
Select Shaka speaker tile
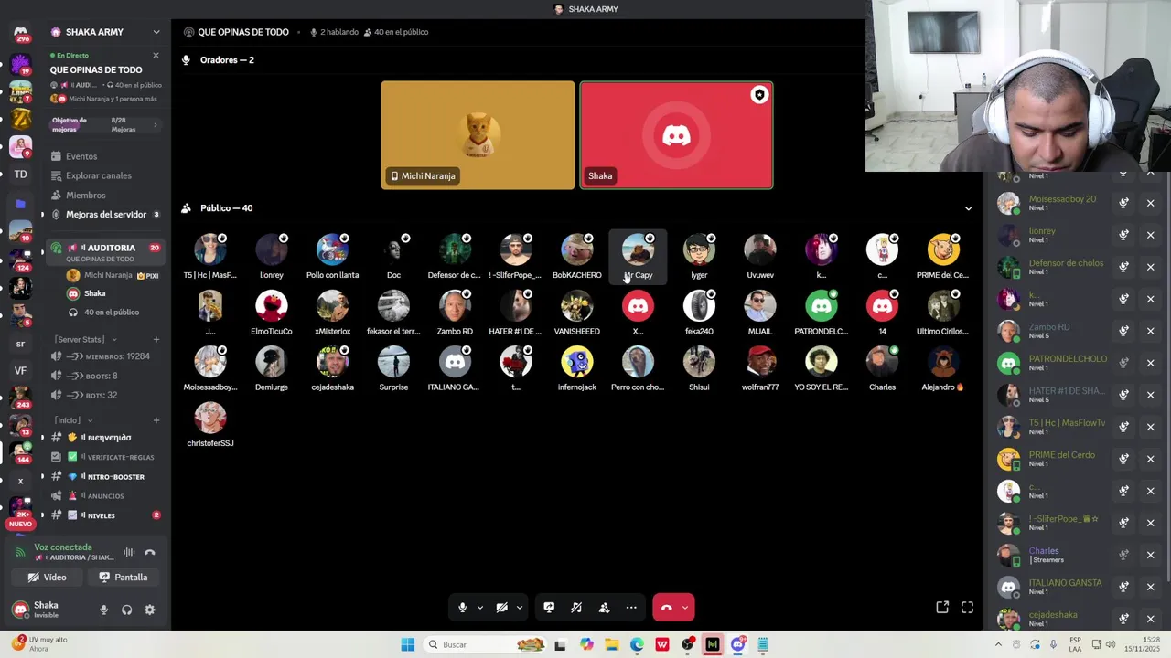[x=676, y=135]
